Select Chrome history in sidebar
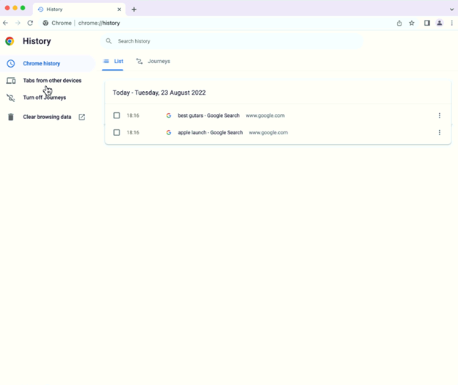The width and height of the screenshot is (458, 385). [x=48, y=63]
